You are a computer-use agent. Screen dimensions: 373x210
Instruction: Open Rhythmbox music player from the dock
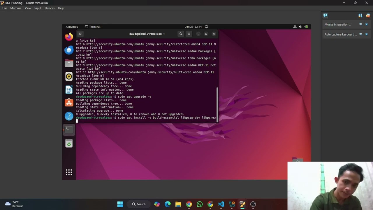pyautogui.click(x=69, y=76)
